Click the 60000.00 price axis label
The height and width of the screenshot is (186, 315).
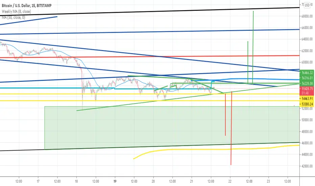(307, 62)
